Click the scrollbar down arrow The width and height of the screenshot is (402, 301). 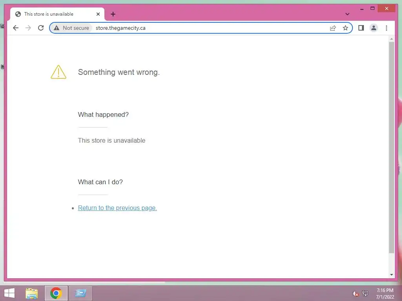point(391,275)
